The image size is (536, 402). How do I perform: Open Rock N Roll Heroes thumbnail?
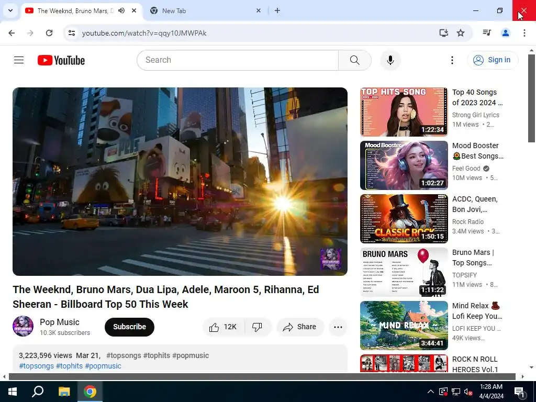(x=404, y=363)
